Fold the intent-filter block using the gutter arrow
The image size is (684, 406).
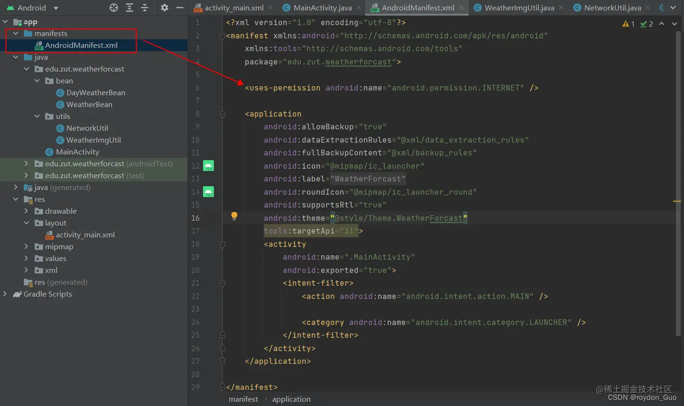click(x=222, y=283)
